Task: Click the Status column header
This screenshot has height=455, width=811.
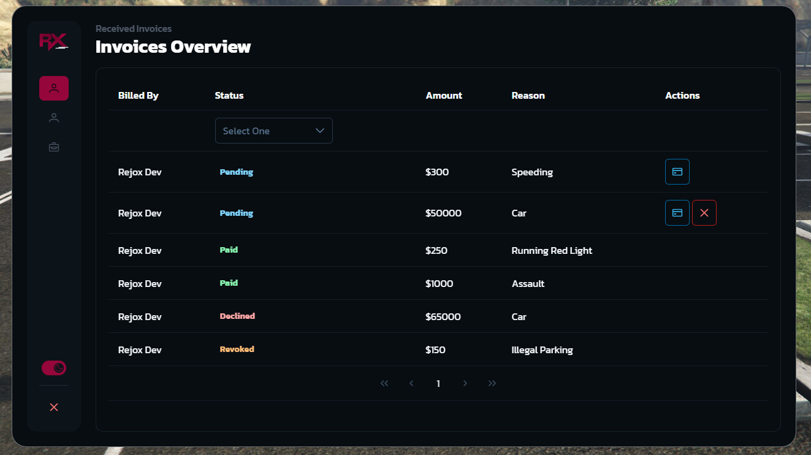Action: coord(229,96)
